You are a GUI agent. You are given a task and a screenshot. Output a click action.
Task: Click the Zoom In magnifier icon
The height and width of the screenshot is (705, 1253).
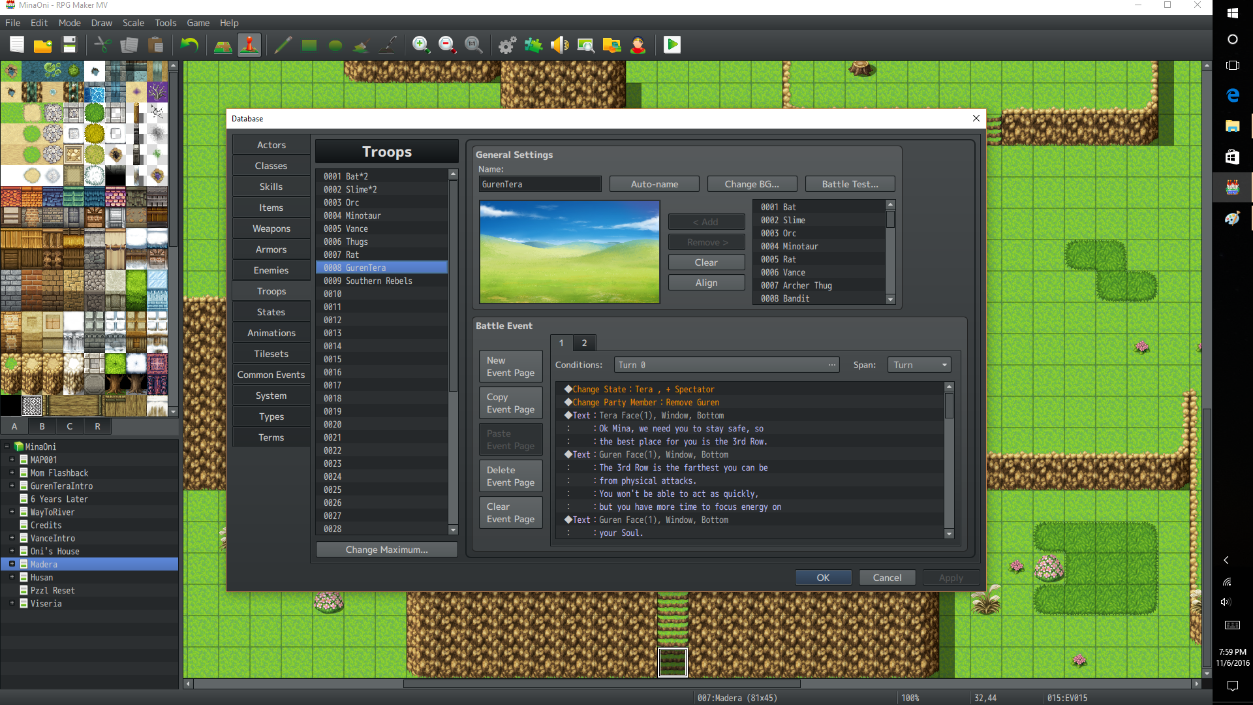(421, 45)
